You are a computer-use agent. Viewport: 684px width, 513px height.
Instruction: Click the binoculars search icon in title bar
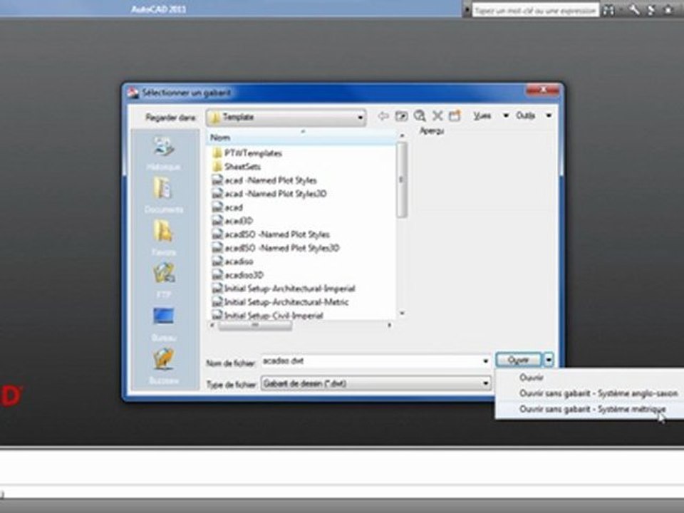click(x=608, y=10)
